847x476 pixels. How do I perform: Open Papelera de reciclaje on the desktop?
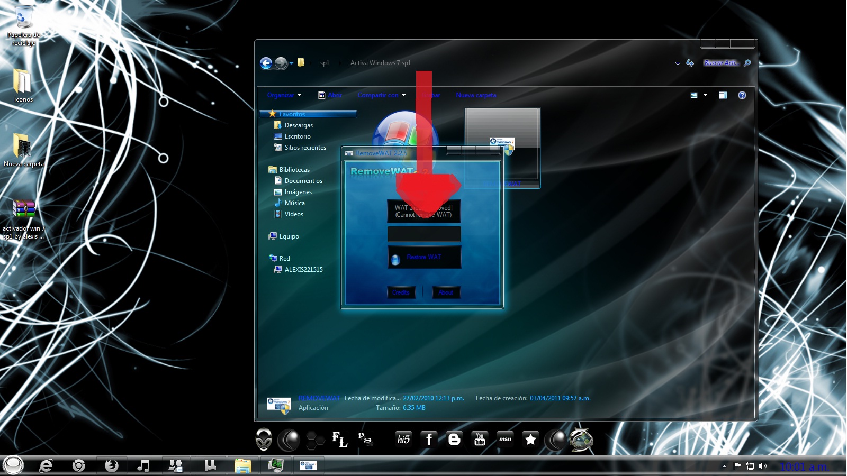pos(23,25)
